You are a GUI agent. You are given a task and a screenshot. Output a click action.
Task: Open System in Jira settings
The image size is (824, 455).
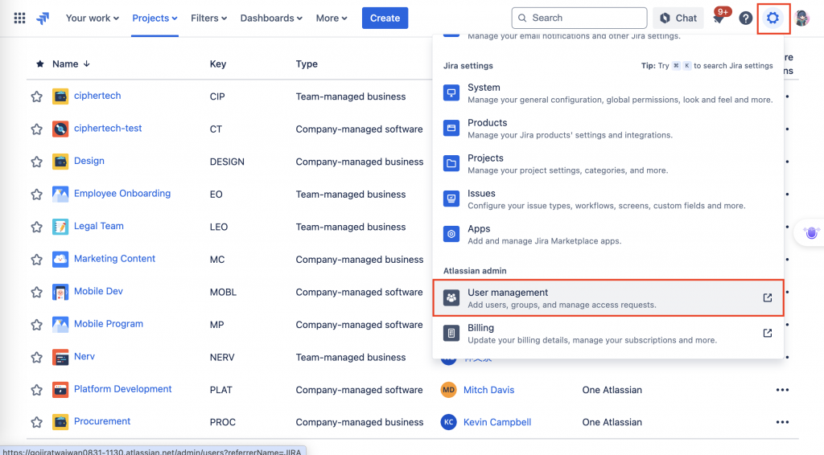(x=608, y=93)
